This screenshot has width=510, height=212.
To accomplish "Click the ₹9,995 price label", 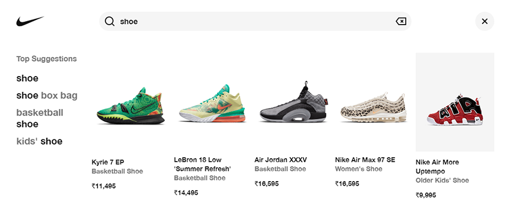I will [x=426, y=195].
